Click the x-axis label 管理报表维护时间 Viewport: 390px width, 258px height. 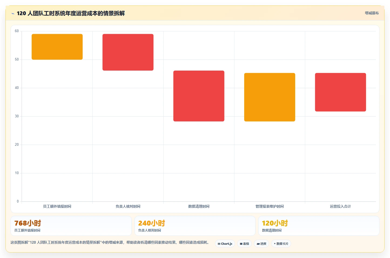(x=270, y=206)
